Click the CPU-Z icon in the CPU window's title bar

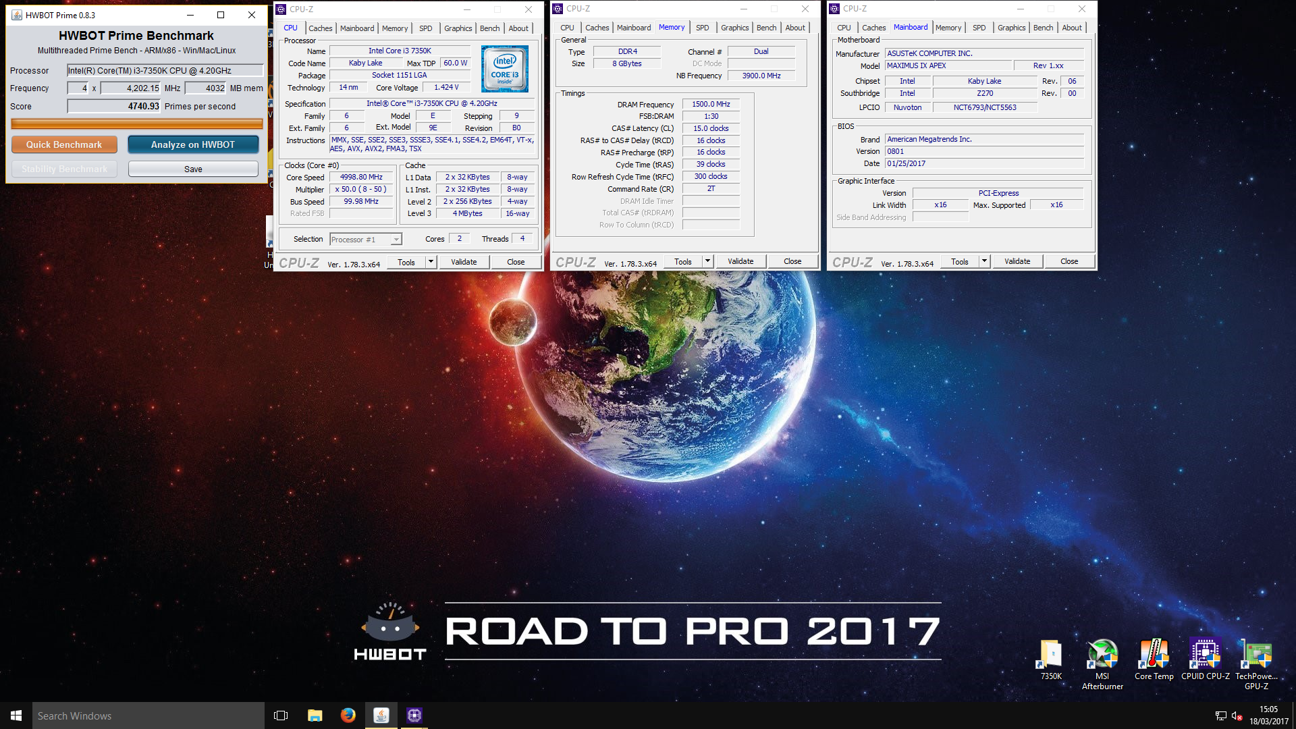[281, 9]
